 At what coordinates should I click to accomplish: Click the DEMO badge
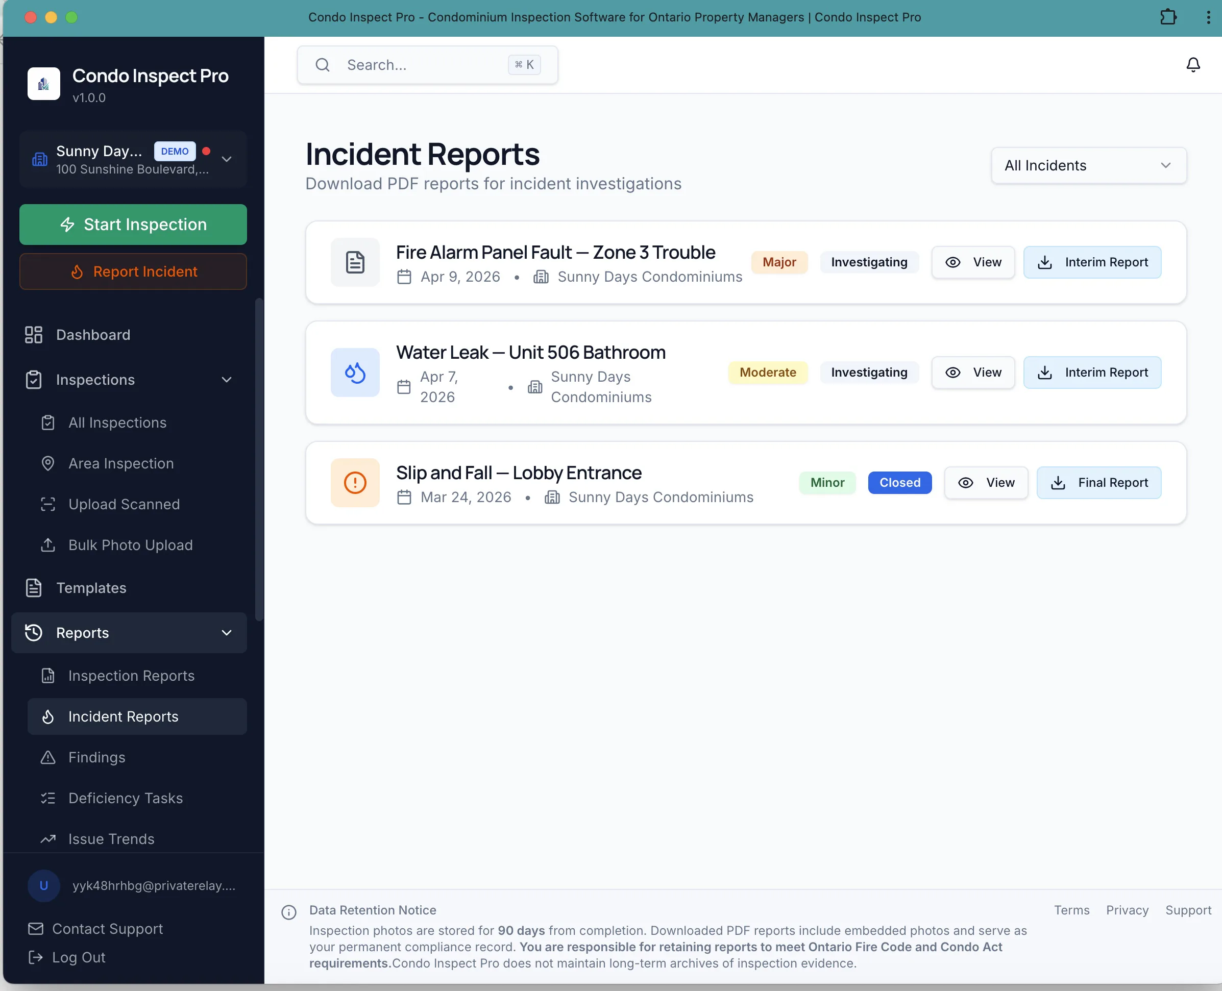pos(175,151)
